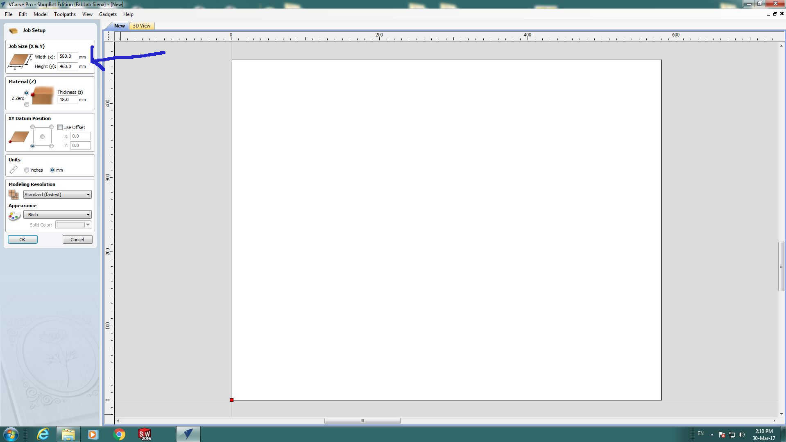This screenshot has width=786, height=442.
Task: Open SolidWorks 2016 from the taskbar
Action: point(145,434)
